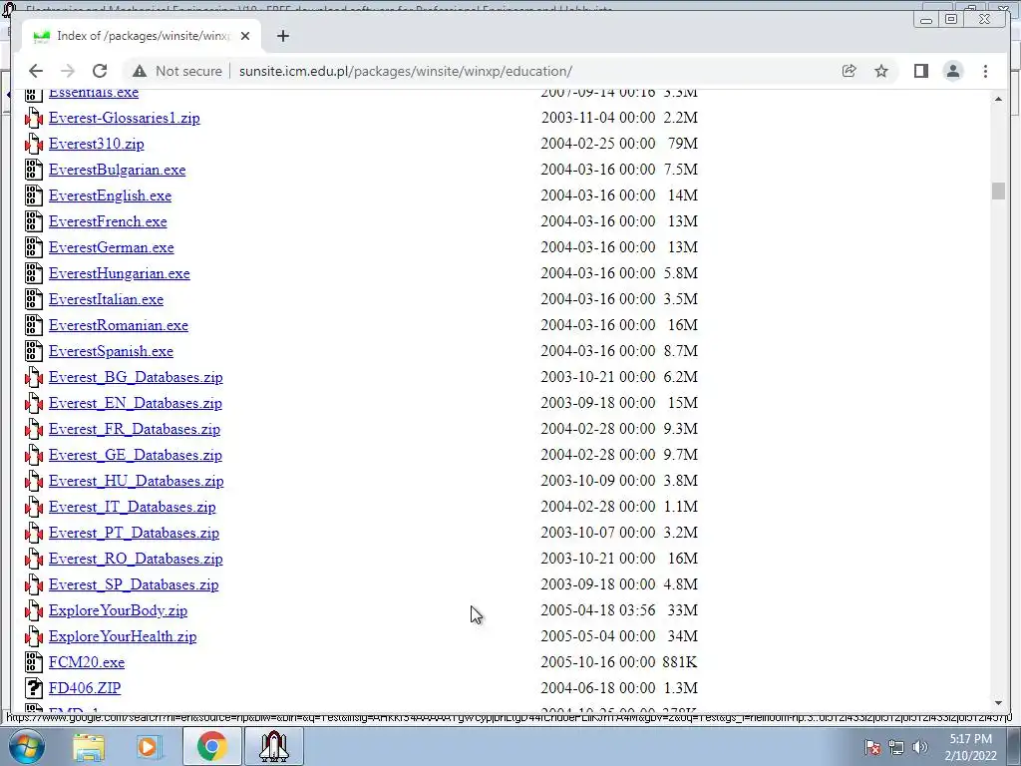The height and width of the screenshot is (766, 1021).
Task: Share this page icon
Action: point(850,71)
